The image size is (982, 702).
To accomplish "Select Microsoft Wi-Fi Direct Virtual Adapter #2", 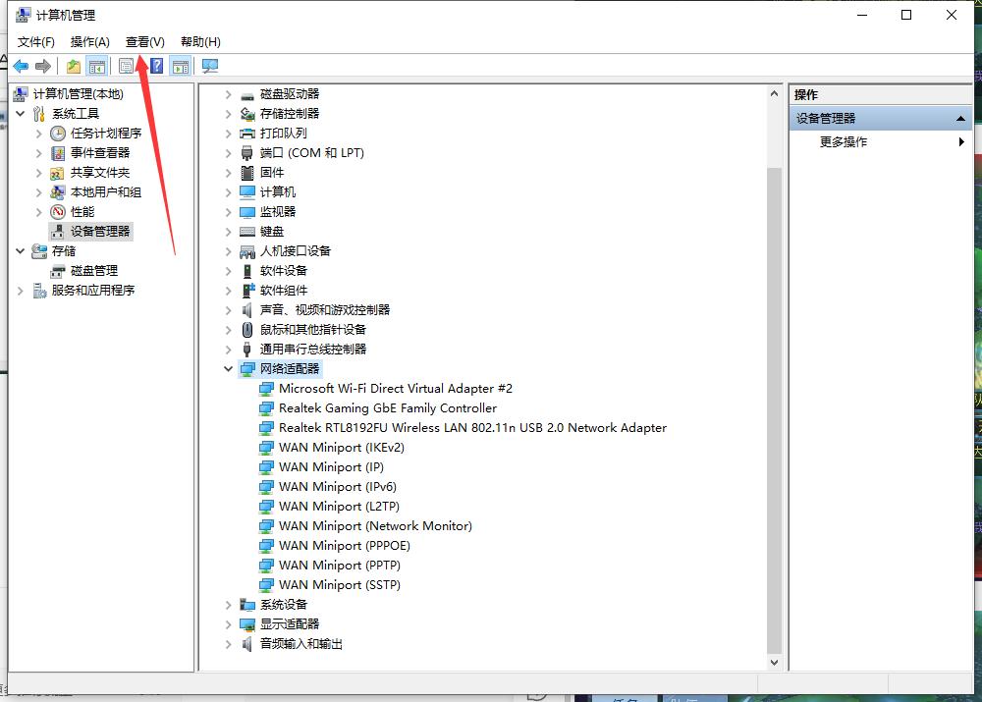I will (x=395, y=389).
